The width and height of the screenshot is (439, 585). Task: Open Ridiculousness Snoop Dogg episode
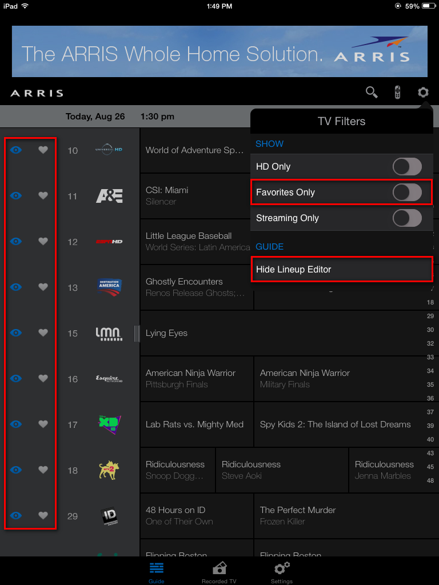click(x=178, y=470)
